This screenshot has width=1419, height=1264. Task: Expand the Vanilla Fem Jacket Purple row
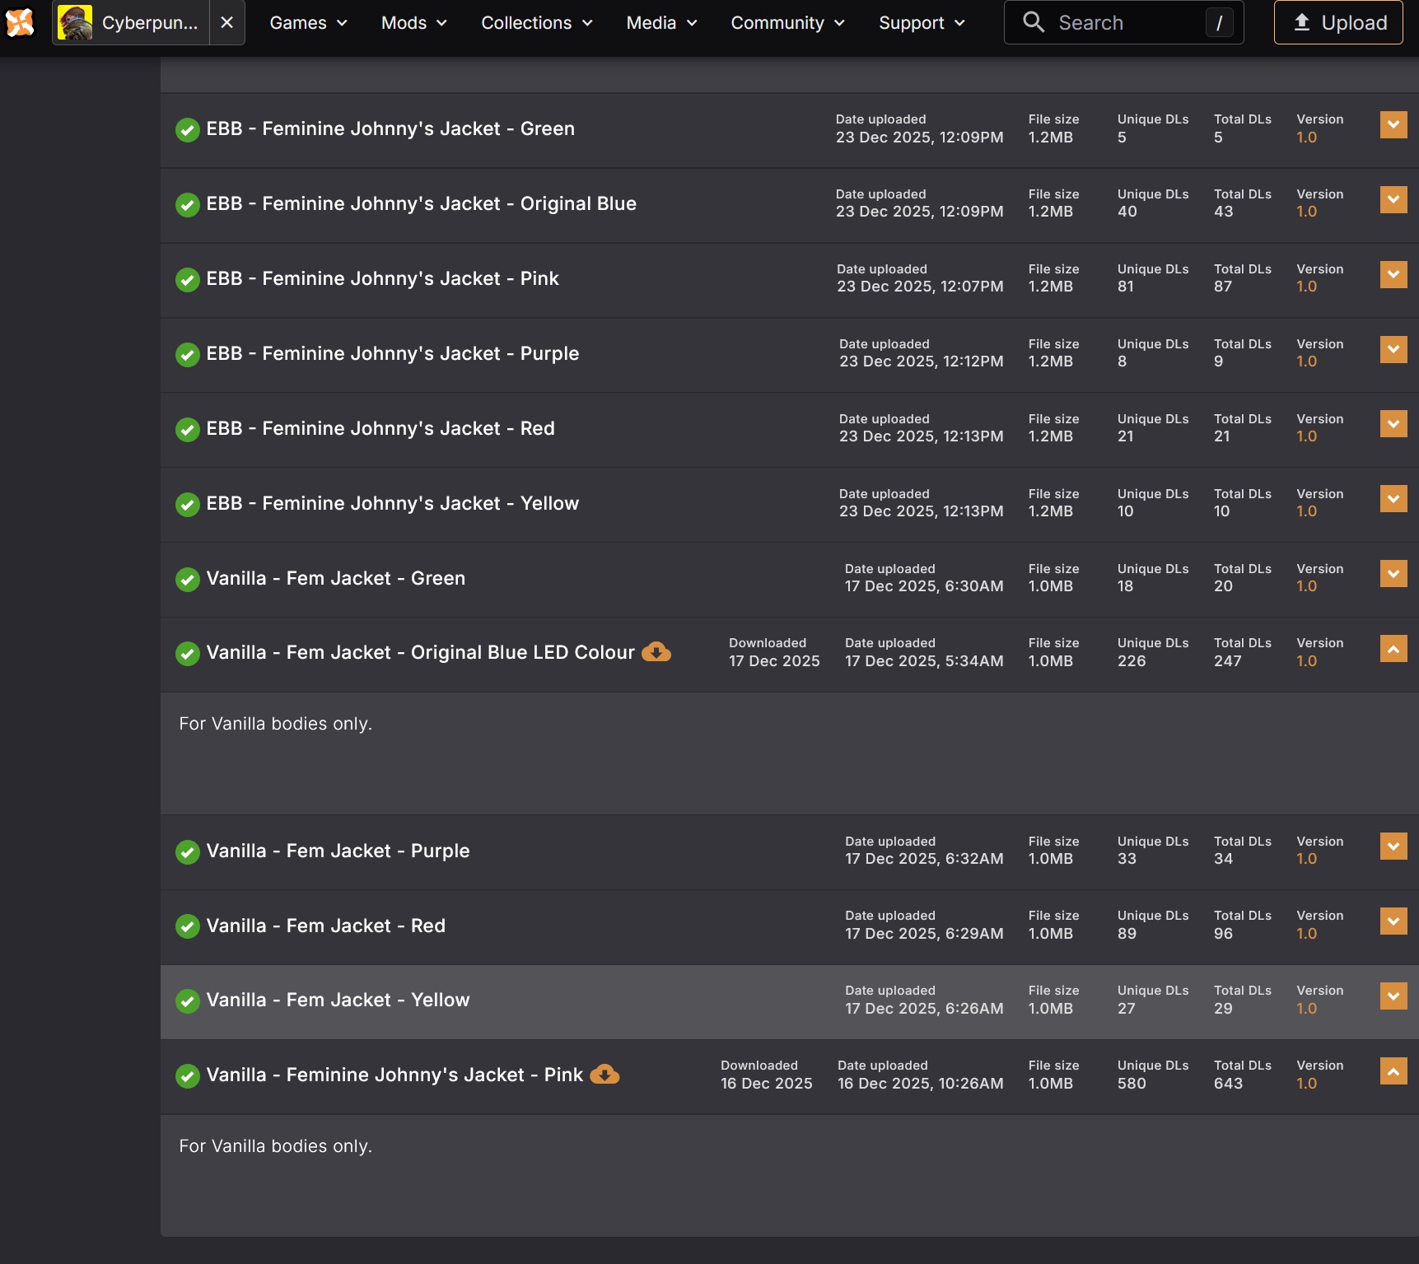point(1393,847)
